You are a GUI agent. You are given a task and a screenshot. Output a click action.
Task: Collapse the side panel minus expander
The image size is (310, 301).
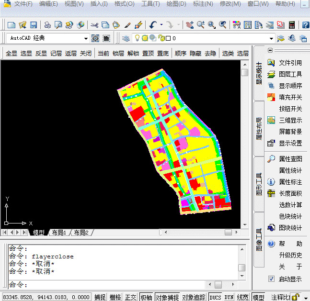pyautogui.click(x=270, y=50)
